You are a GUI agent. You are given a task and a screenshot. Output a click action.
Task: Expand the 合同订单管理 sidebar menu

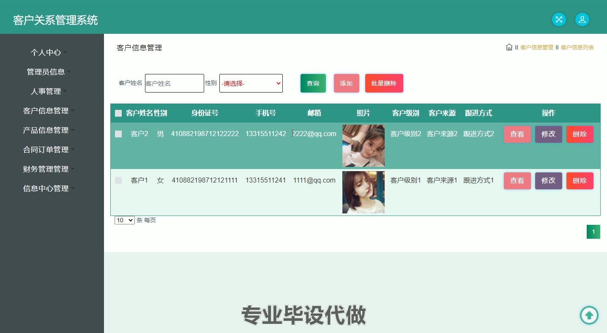pos(48,150)
